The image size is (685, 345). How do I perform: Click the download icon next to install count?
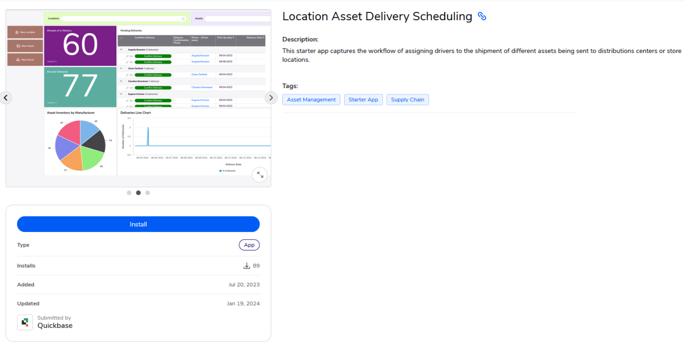246,266
